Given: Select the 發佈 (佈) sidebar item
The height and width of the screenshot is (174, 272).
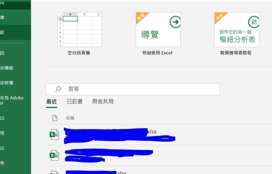Looking at the screenshot, I should (x=15, y=163).
